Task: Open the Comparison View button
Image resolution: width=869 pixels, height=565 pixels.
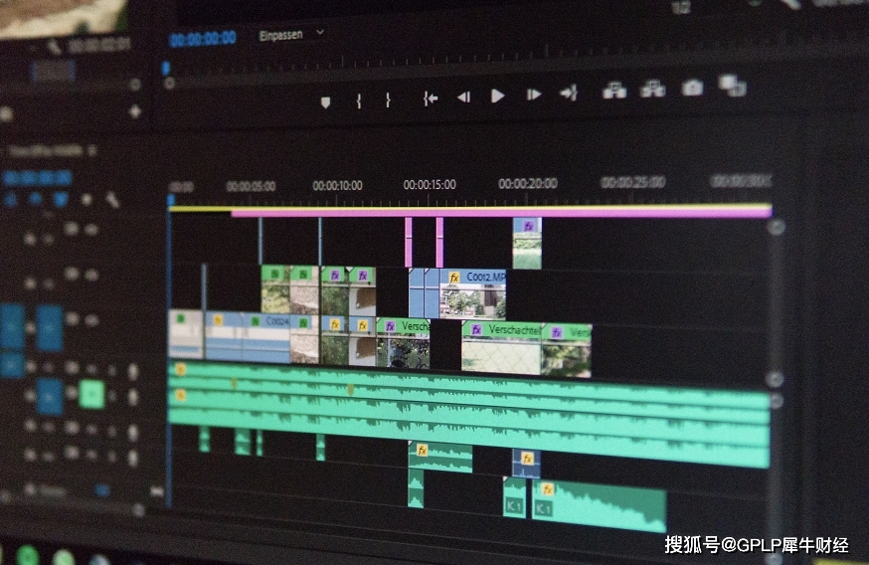Action: pyautogui.click(x=733, y=86)
